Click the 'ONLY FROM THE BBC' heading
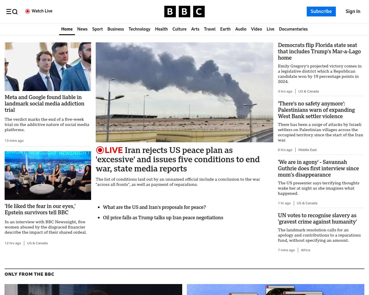 29,274
